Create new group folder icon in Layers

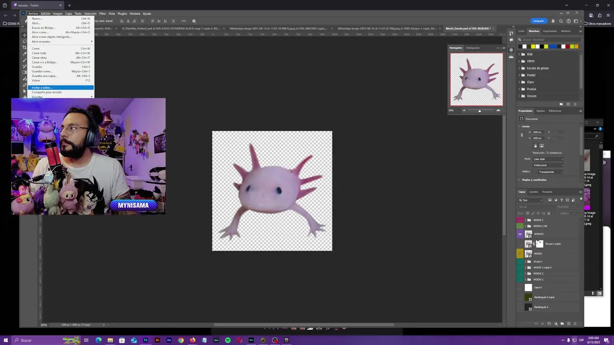click(x=562, y=323)
